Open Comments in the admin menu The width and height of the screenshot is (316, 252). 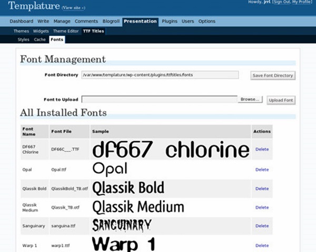click(x=86, y=22)
